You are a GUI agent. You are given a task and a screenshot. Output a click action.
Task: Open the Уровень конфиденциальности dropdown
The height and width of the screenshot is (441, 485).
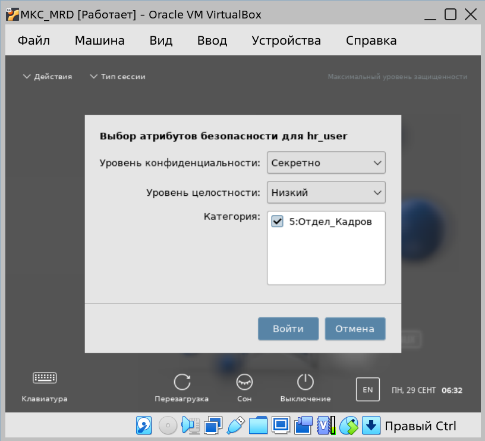point(326,162)
